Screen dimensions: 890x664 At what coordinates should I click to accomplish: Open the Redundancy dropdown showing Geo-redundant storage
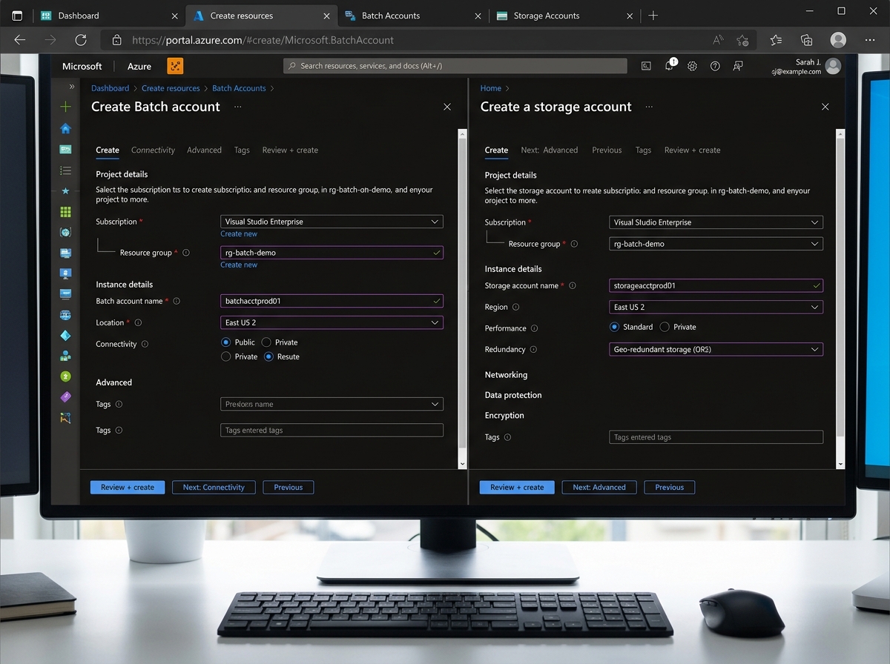[x=715, y=349]
